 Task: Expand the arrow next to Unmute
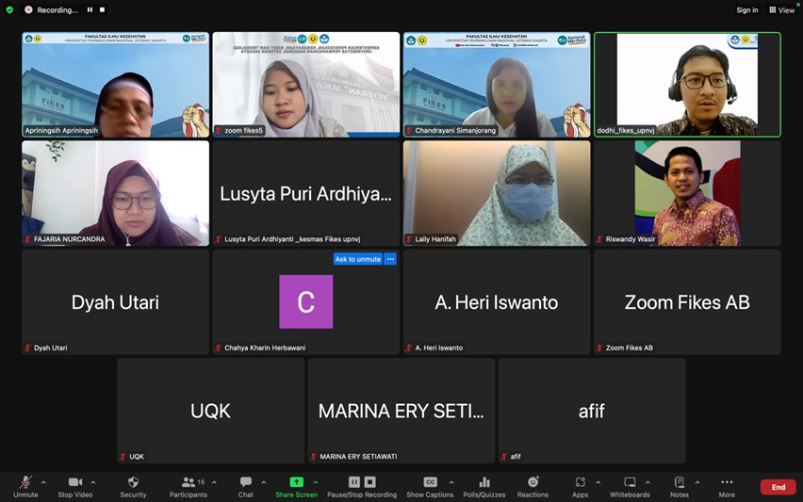(43, 482)
